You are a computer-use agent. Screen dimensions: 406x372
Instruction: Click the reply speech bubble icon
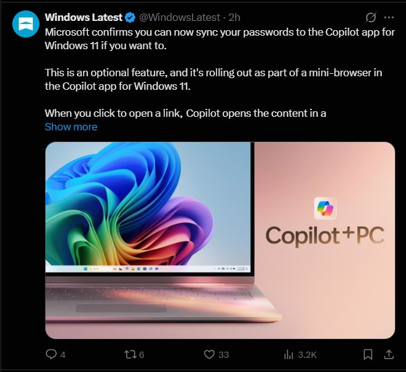coord(51,354)
